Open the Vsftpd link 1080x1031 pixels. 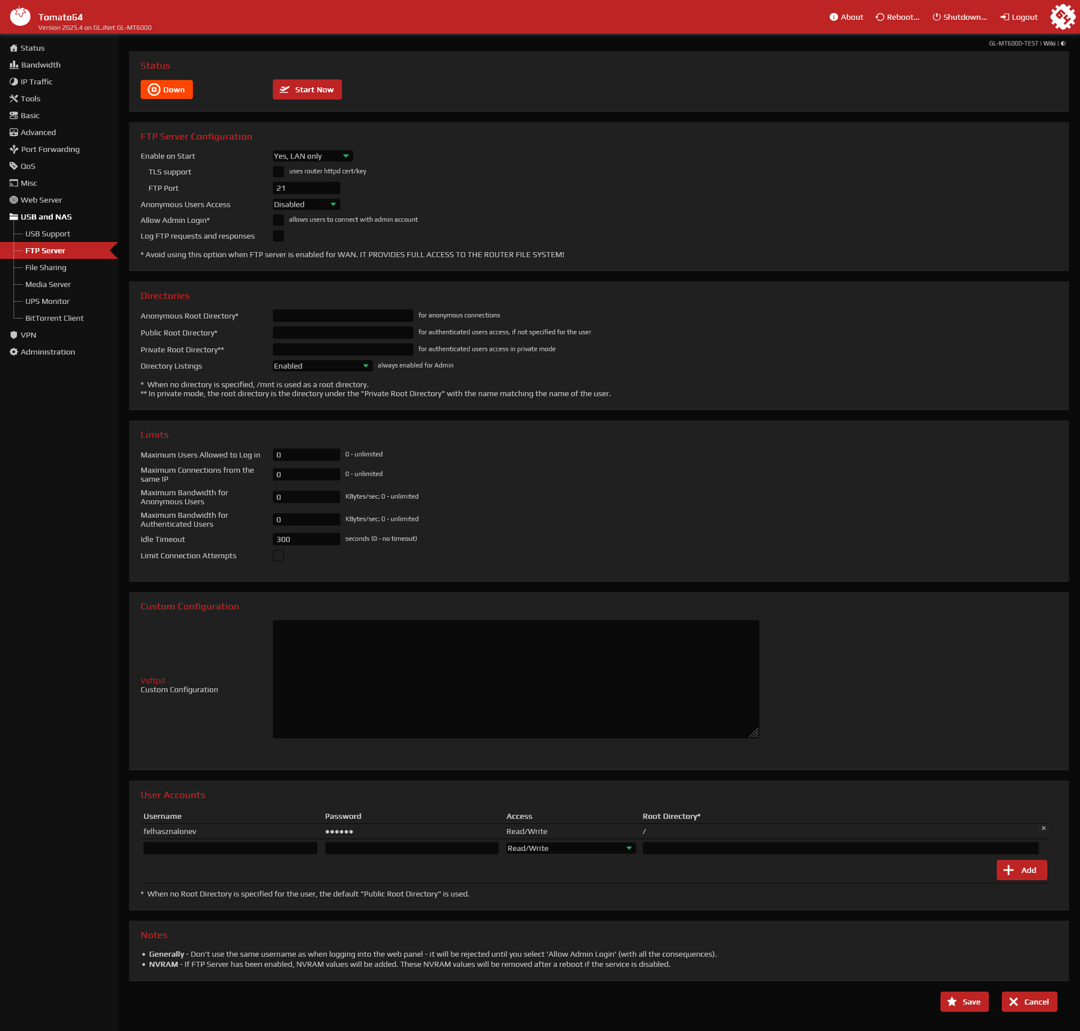click(x=153, y=680)
